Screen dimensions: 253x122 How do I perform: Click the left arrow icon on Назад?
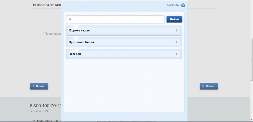pyautogui.click(x=33, y=86)
